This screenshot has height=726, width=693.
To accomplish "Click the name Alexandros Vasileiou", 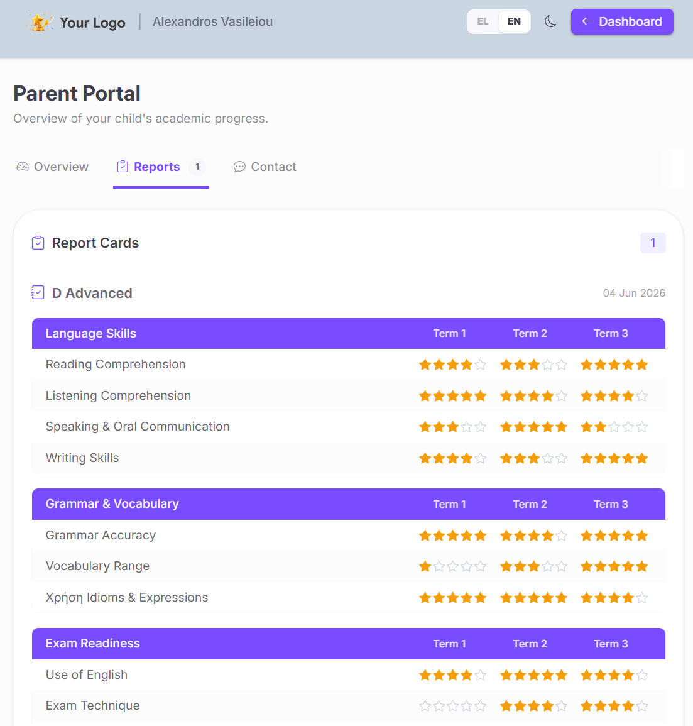I will click(212, 22).
